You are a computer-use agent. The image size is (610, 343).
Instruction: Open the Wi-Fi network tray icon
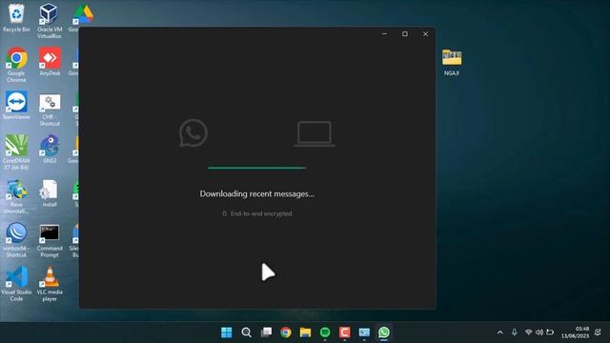point(528,333)
